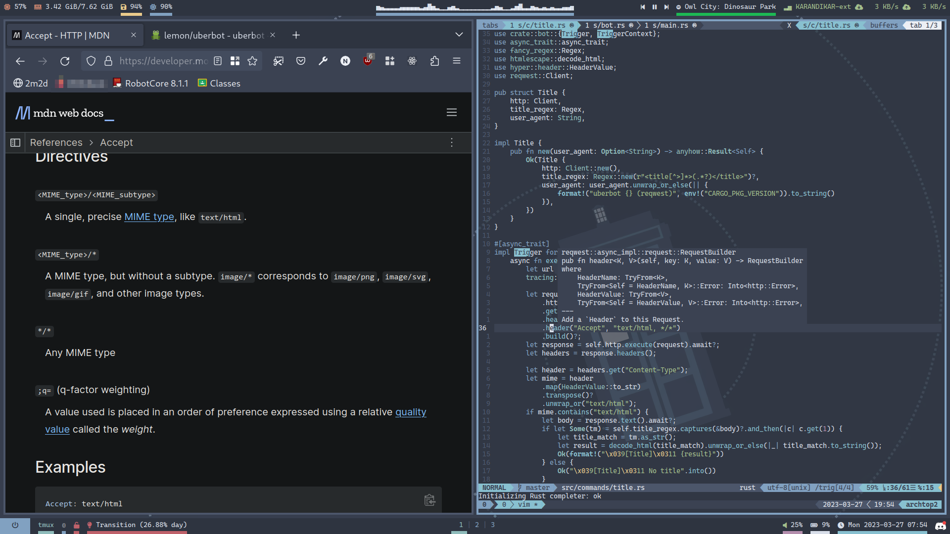Go to References breadcrumb
Viewport: 950px width, 534px height.
tap(56, 142)
